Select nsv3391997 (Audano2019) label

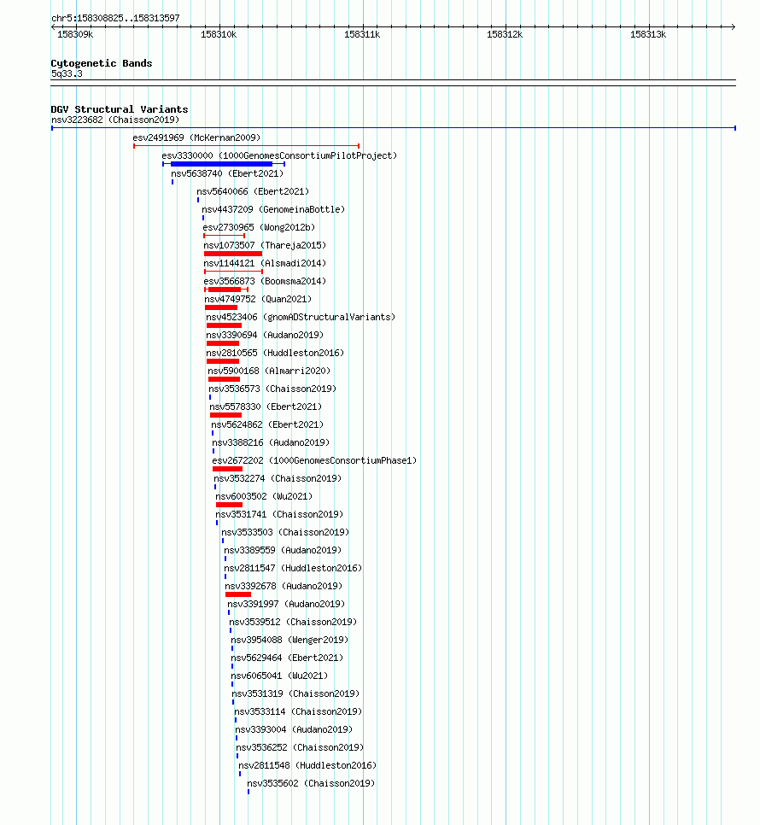286,603
